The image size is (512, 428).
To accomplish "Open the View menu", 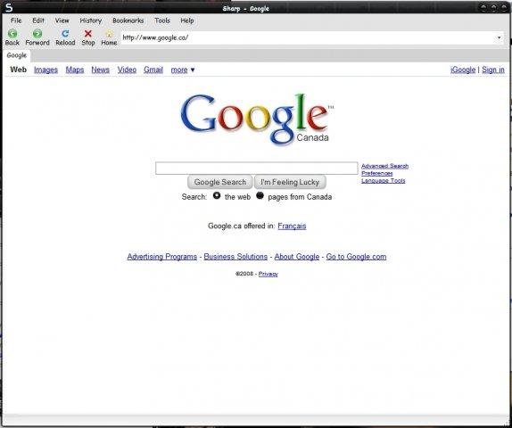I will click(x=62, y=21).
